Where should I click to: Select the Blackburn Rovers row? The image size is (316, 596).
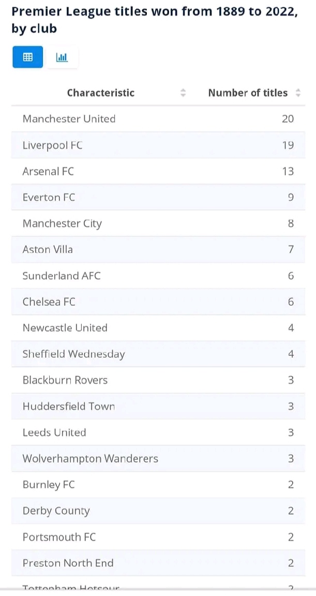click(158, 380)
